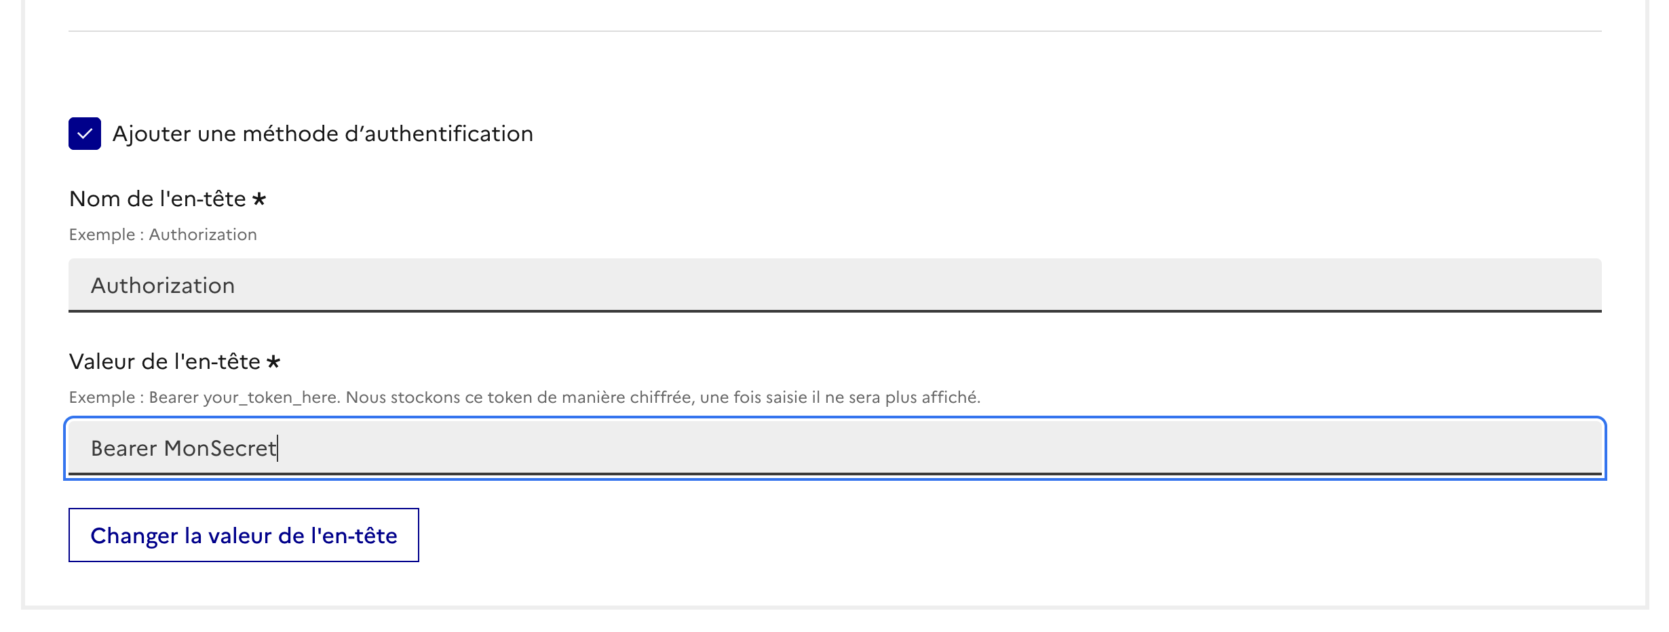Click the word "Exemple" above the name field

[x=102, y=235]
